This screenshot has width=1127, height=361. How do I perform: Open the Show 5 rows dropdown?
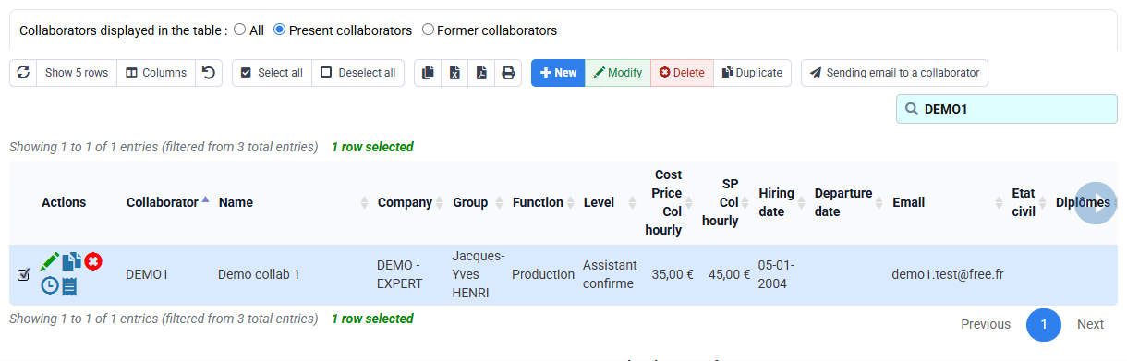77,73
